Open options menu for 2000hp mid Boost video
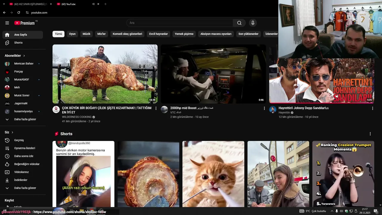 point(264,108)
